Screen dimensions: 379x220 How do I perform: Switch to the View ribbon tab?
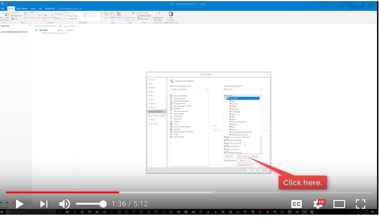40,9
